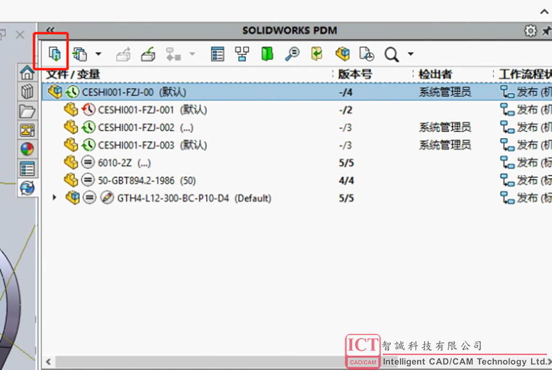This screenshot has height=370, width=552.
Task: Select the CESHI001-FZJ-001 part row
Action: click(x=297, y=110)
